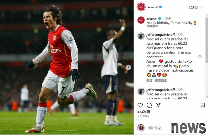
Task: Click the Arsenal avatar beside the caption
Action: [x=141, y=20]
